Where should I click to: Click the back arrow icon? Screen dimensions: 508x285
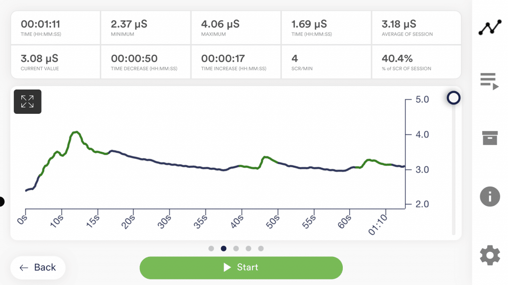pos(24,268)
